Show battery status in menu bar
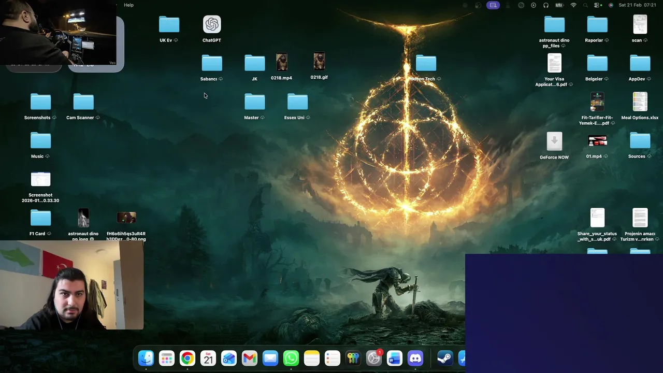 click(x=559, y=5)
